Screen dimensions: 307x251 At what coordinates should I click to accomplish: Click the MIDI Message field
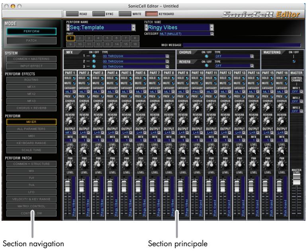(241, 45)
